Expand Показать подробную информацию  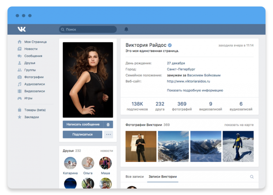[x=195, y=90]
